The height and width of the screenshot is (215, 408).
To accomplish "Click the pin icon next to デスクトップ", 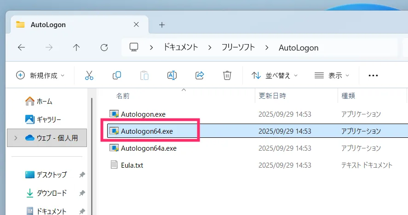I will 82,175.
